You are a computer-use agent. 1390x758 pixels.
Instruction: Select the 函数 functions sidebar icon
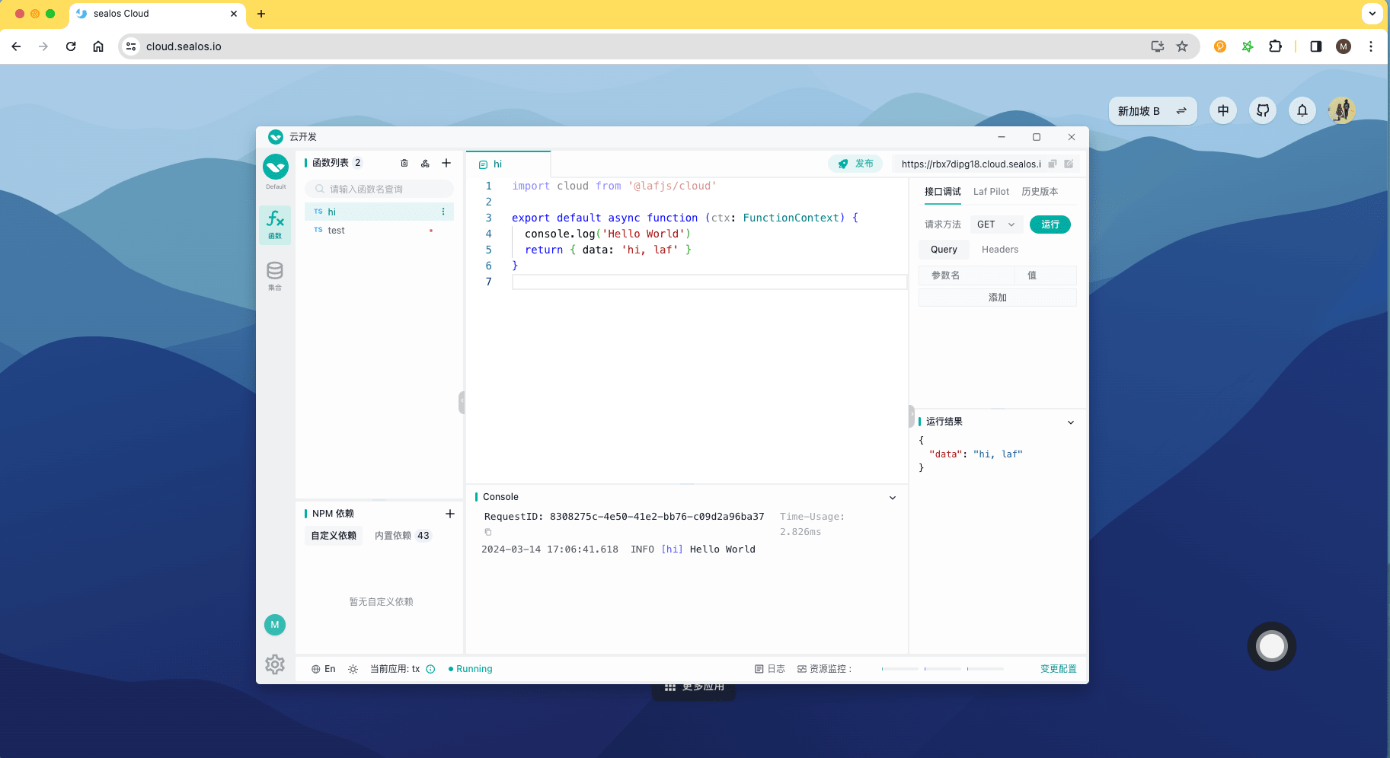[275, 225]
